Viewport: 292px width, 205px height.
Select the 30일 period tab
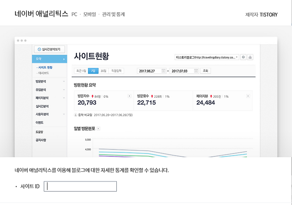[103, 71]
